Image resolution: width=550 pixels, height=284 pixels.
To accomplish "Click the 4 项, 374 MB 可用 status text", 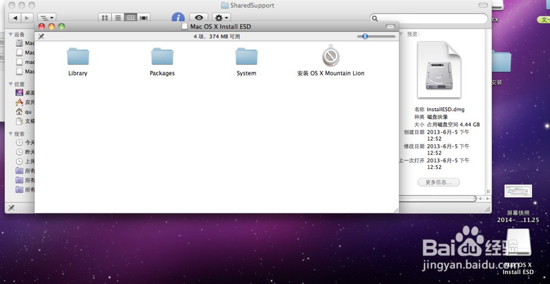I will (x=217, y=36).
